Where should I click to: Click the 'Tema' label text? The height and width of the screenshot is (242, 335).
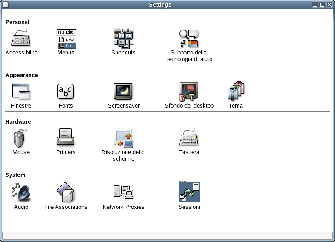236,106
